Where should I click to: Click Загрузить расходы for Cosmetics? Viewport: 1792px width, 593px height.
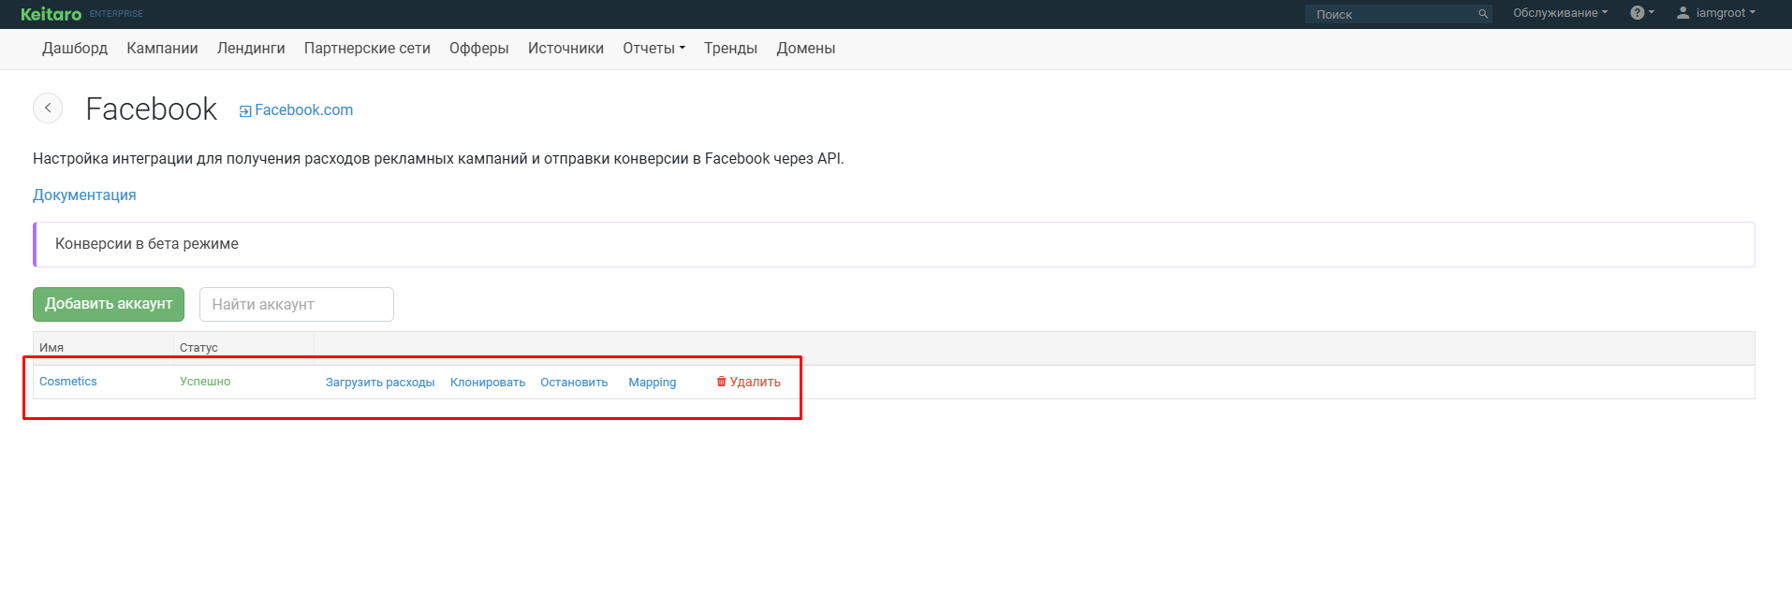point(380,383)
